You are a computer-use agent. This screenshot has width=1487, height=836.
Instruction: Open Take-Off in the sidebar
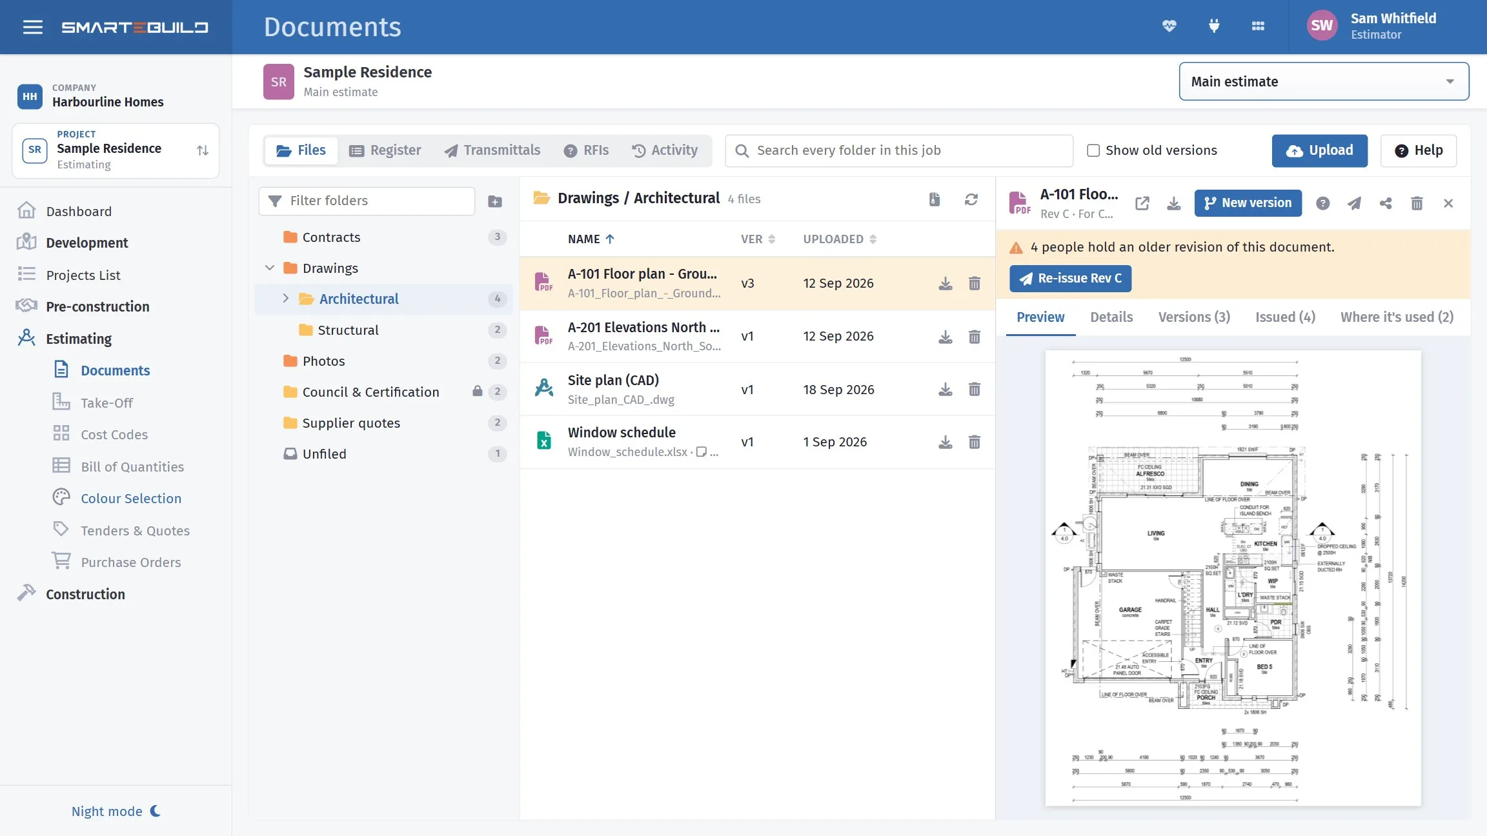pos(106,403)
